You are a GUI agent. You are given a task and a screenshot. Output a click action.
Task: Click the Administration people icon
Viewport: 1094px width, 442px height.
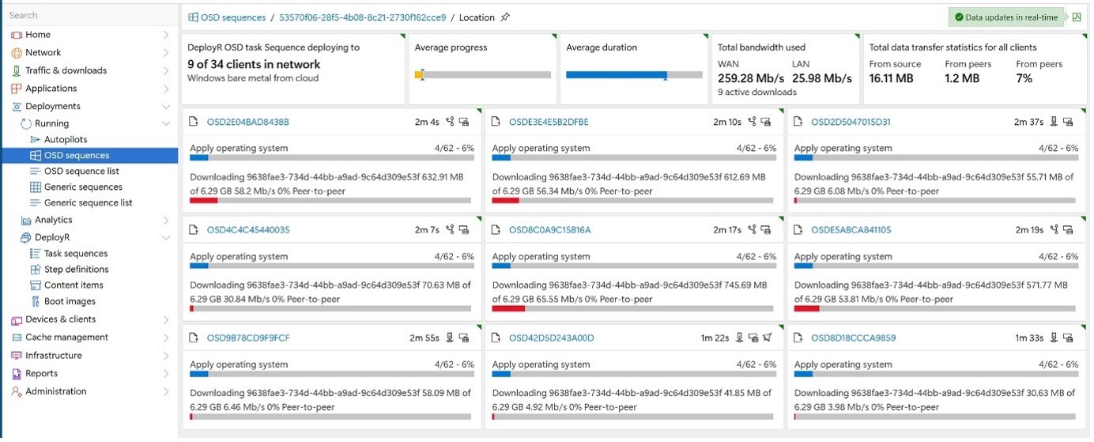[x=17, y=391]
